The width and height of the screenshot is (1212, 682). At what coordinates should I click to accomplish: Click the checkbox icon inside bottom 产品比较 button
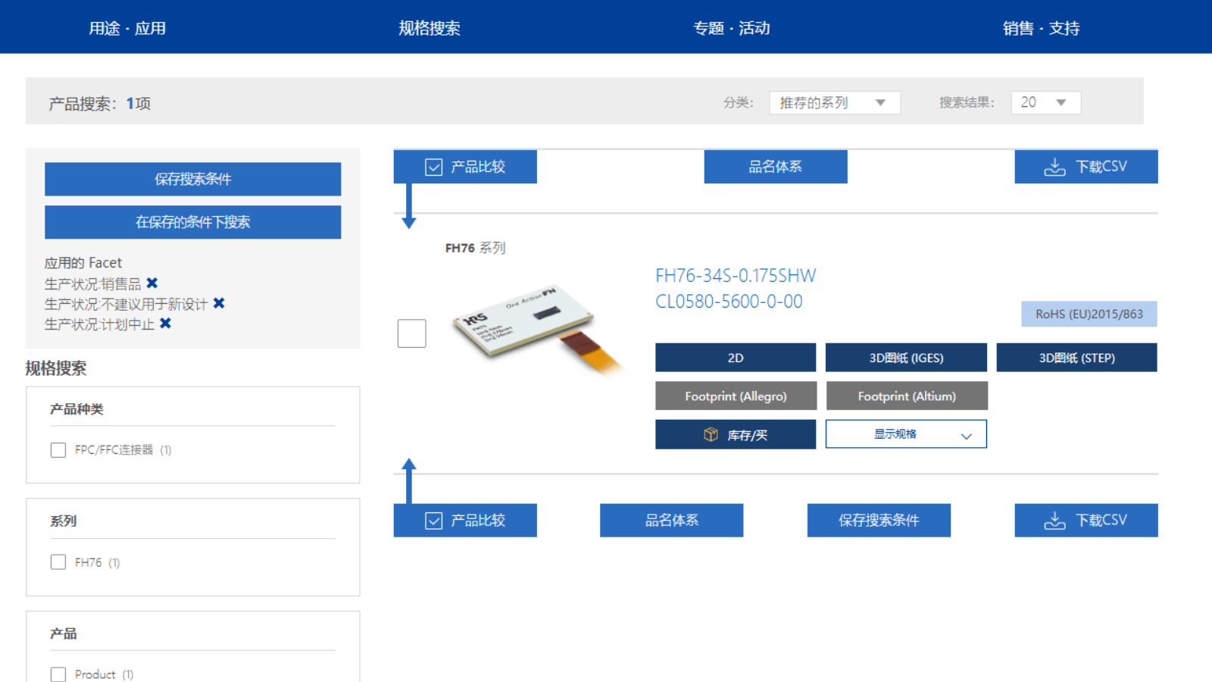pos(433,520)
